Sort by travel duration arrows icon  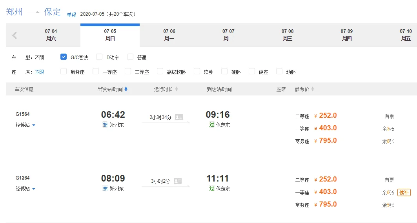[177, 89]
